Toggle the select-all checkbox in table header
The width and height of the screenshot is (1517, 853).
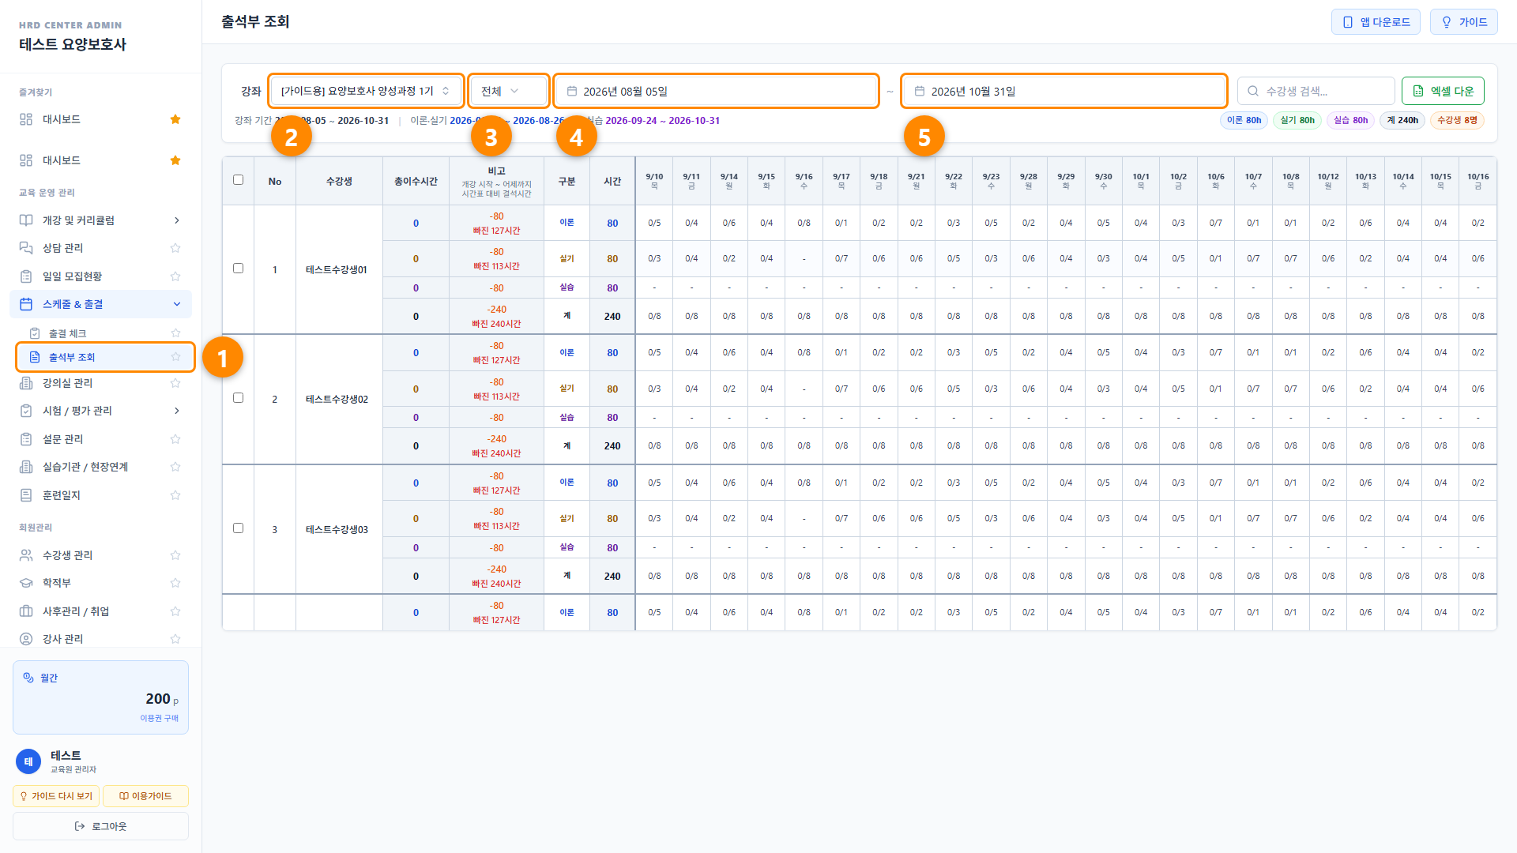point(238,180)
